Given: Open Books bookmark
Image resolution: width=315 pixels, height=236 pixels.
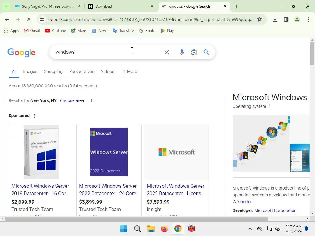Looking at the screenshot, I should [x=147, y=31].
